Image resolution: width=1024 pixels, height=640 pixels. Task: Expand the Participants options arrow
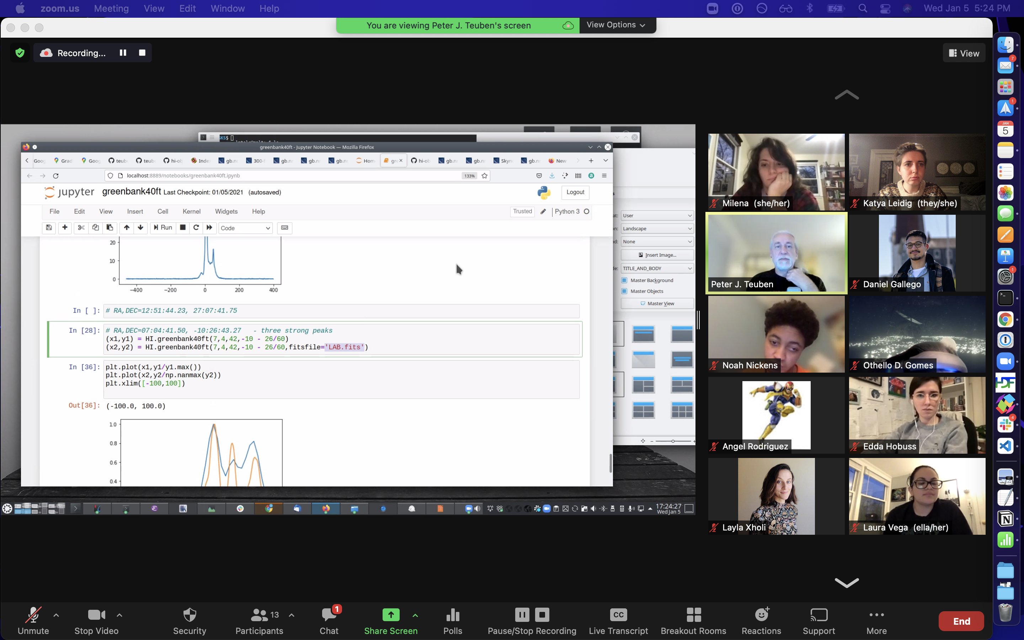pyautogui.click(x=292, y=615)
